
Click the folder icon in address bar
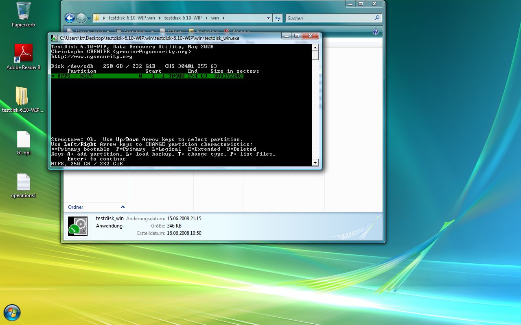[96, 18]
